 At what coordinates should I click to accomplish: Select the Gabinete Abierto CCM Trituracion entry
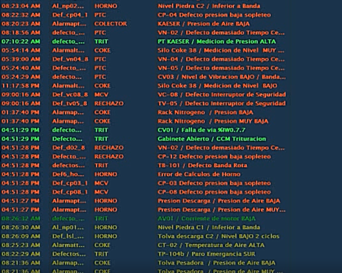pyautogui.click(x=212, y=139)
